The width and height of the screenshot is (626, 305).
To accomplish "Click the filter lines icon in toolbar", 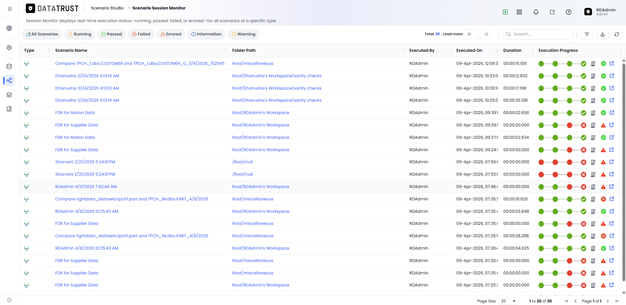I will [x=587, y=34].
